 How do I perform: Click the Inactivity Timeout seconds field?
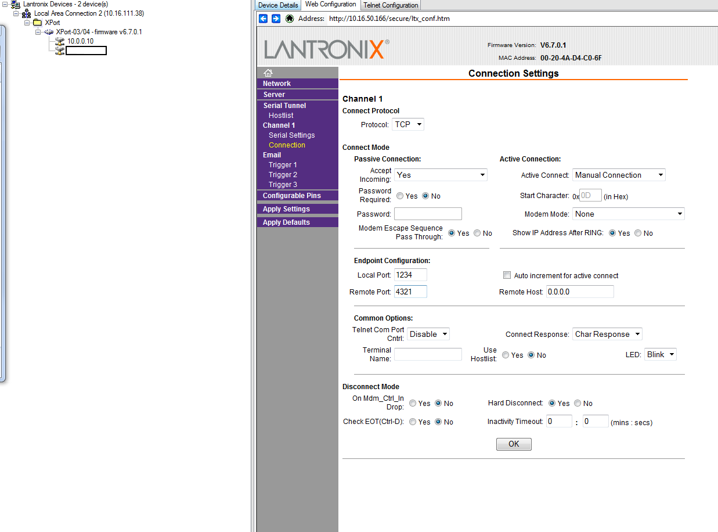596,421
